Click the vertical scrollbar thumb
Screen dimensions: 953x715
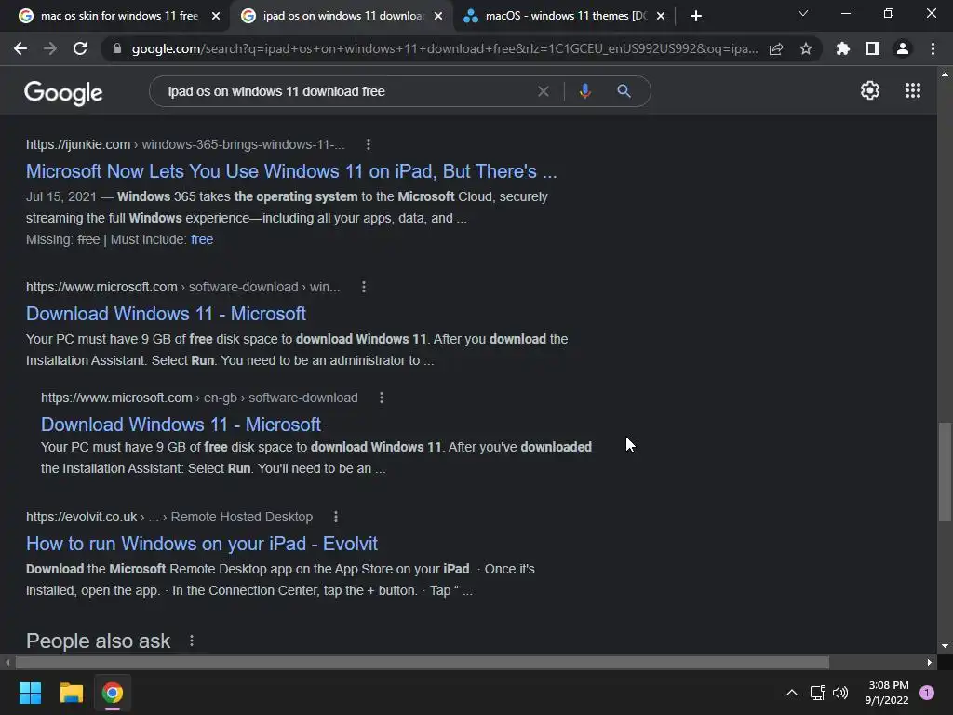[x=945, y=472]
